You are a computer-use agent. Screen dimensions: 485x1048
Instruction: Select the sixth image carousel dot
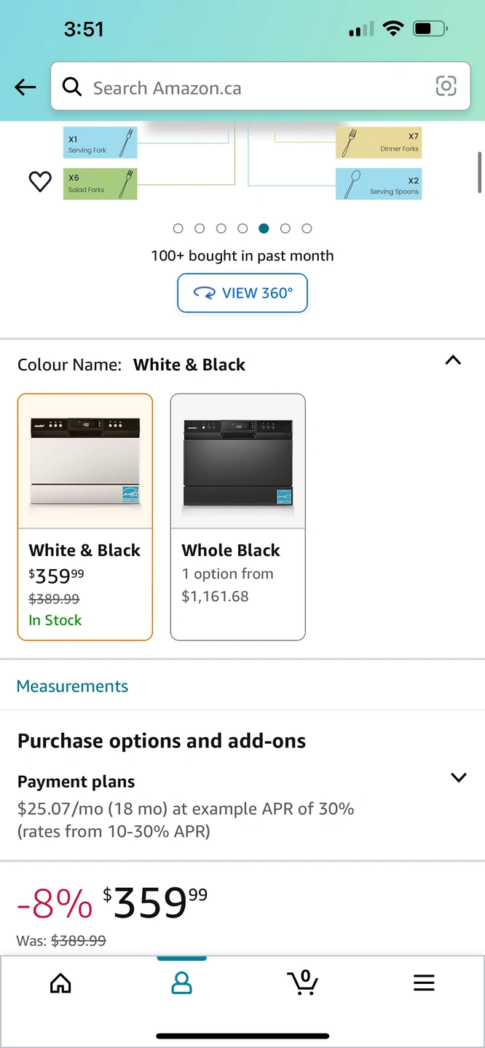(x=285, y=229)
